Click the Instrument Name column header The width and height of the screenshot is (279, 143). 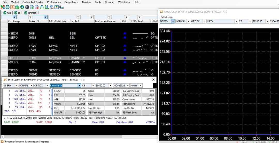tap(107, 21)
